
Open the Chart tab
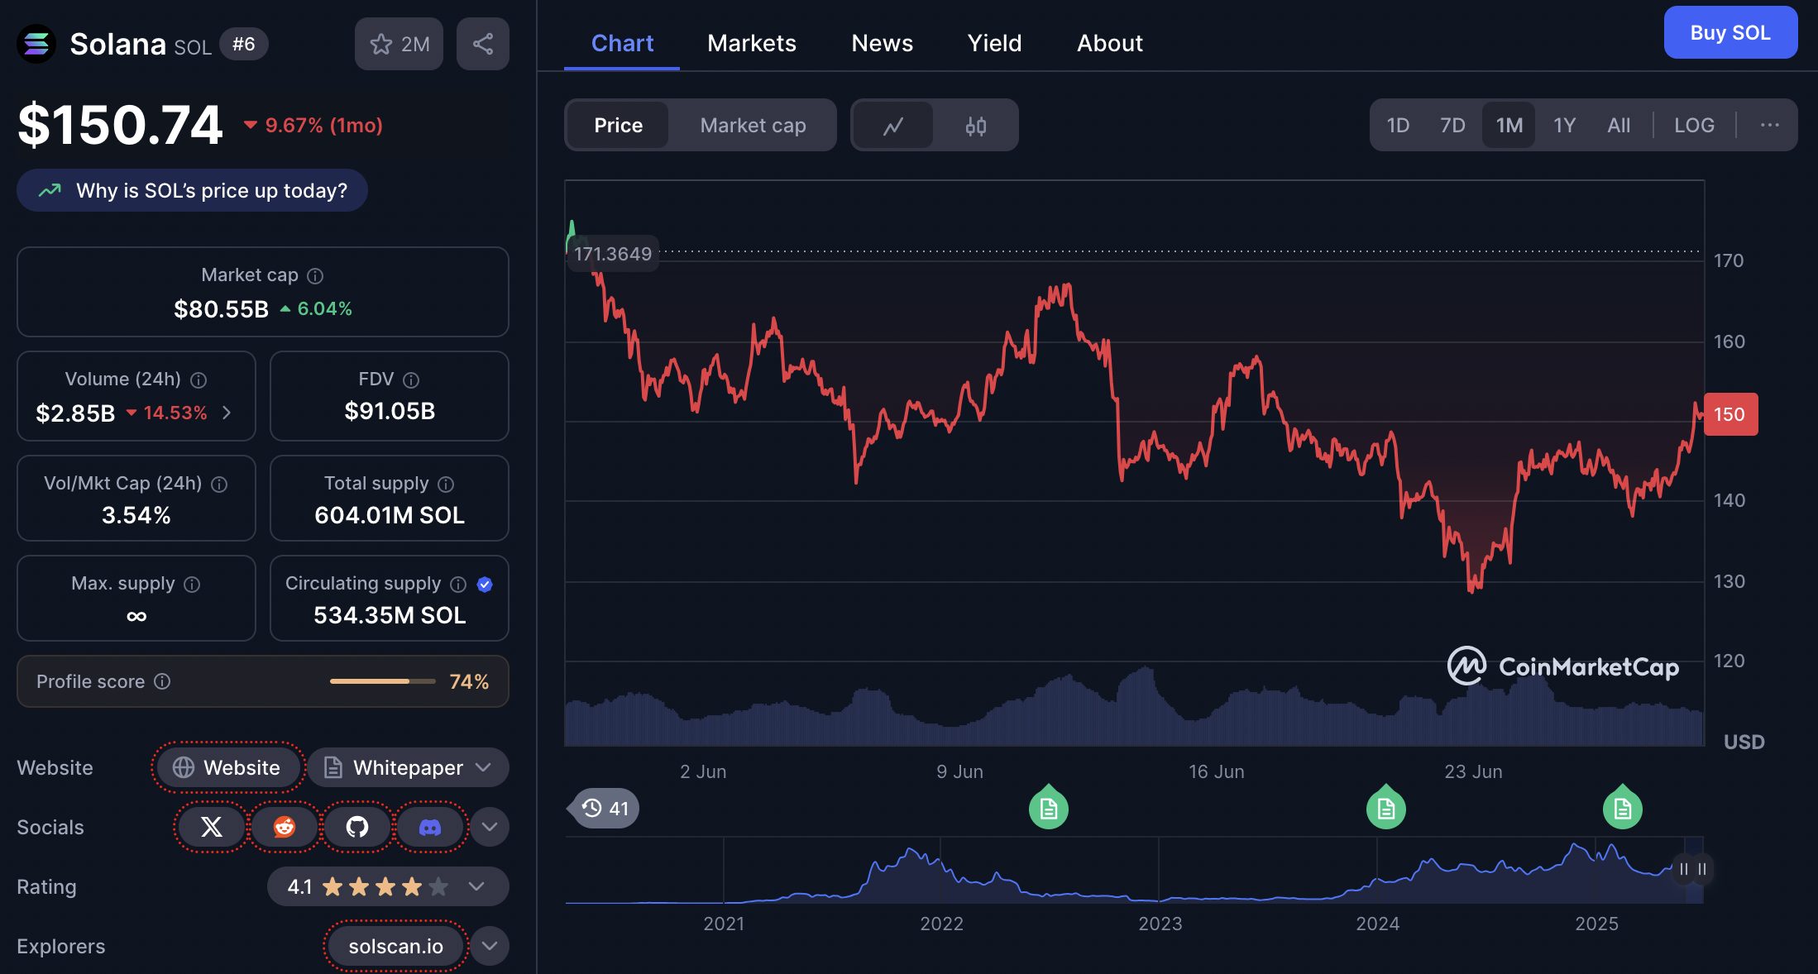(622, 43)
